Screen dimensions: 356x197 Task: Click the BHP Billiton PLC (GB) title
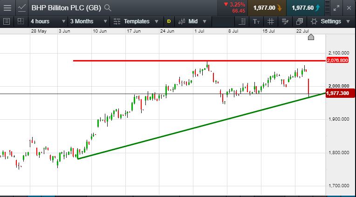[66, 8]
